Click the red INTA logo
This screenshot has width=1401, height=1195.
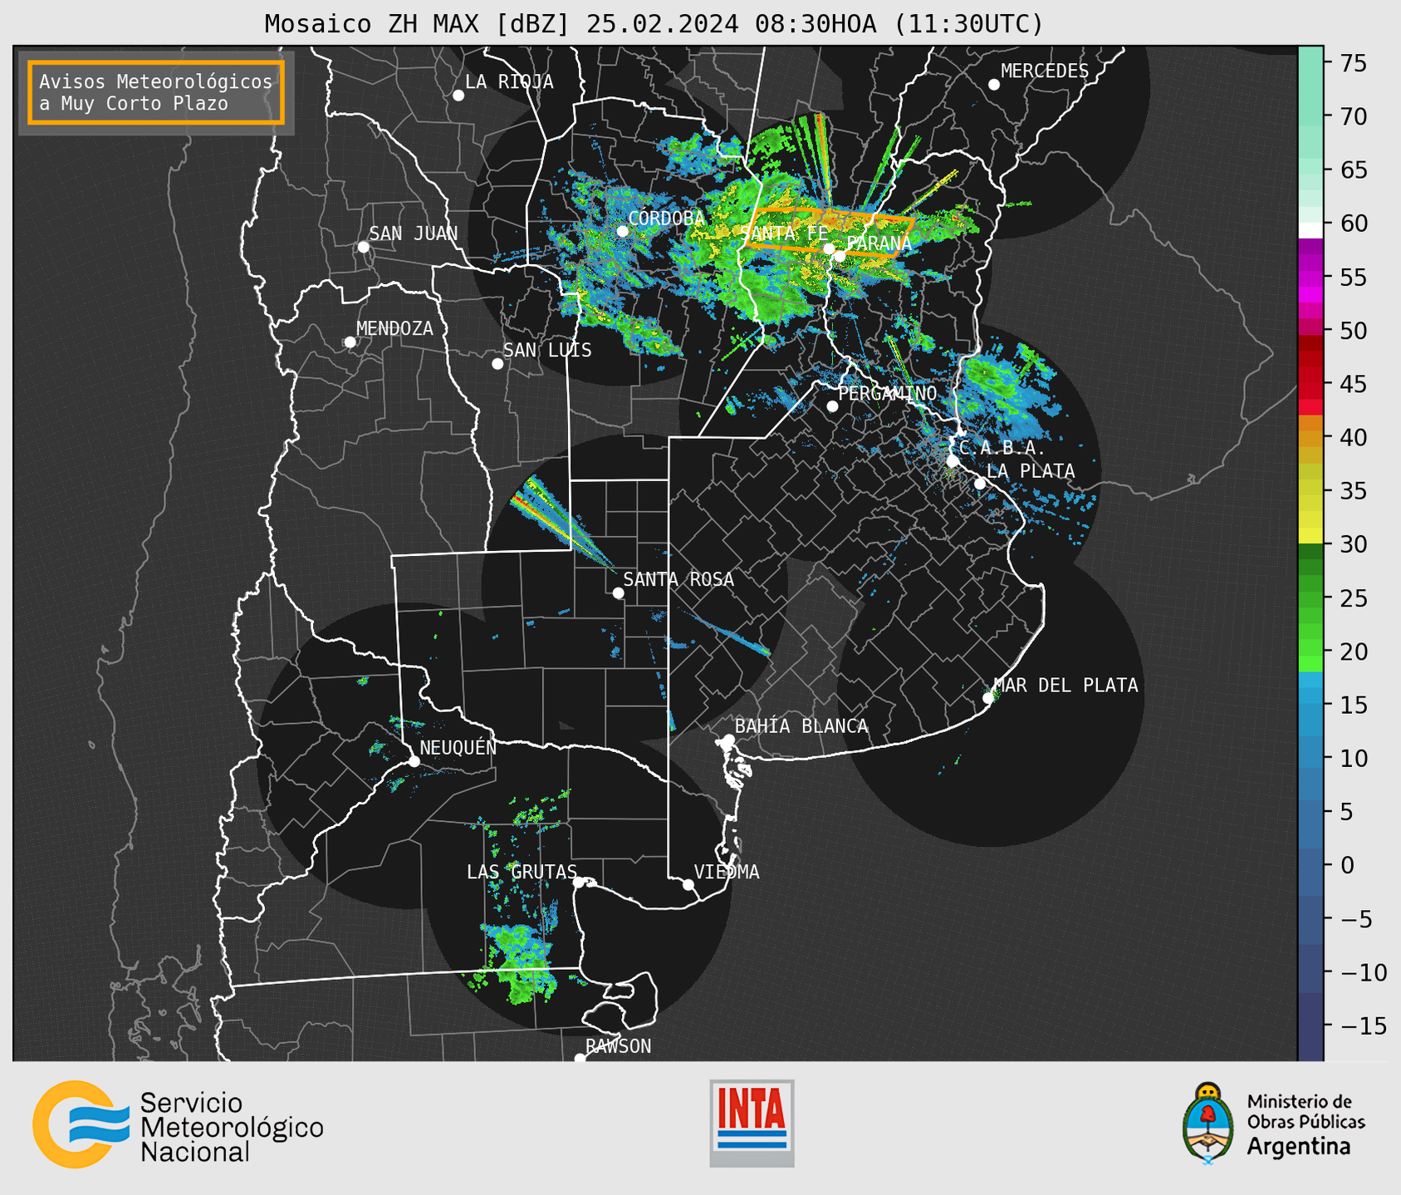pos(752,1123)
